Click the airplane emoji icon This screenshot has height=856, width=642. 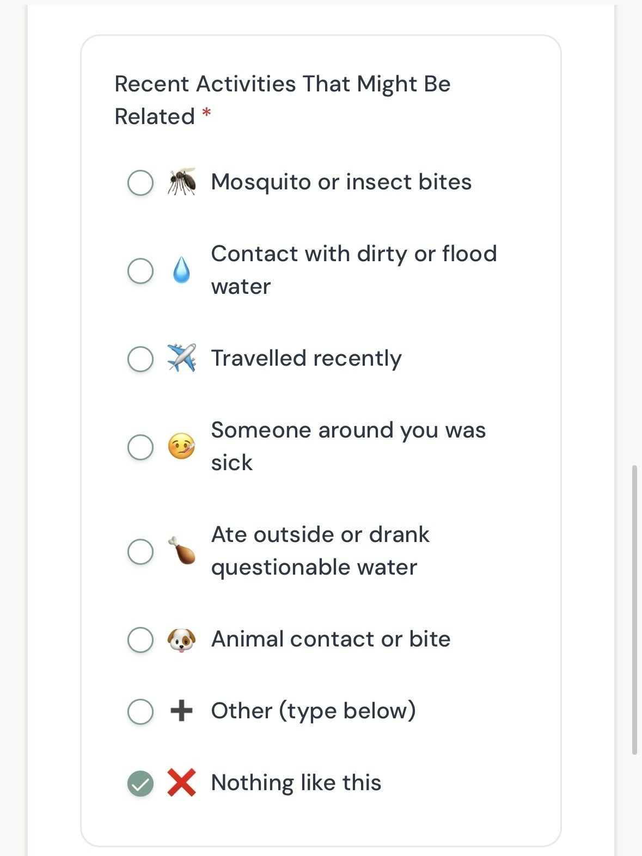(181, 358)
